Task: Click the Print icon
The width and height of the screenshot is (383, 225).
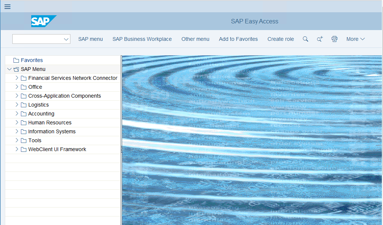Action: point(335,39)
